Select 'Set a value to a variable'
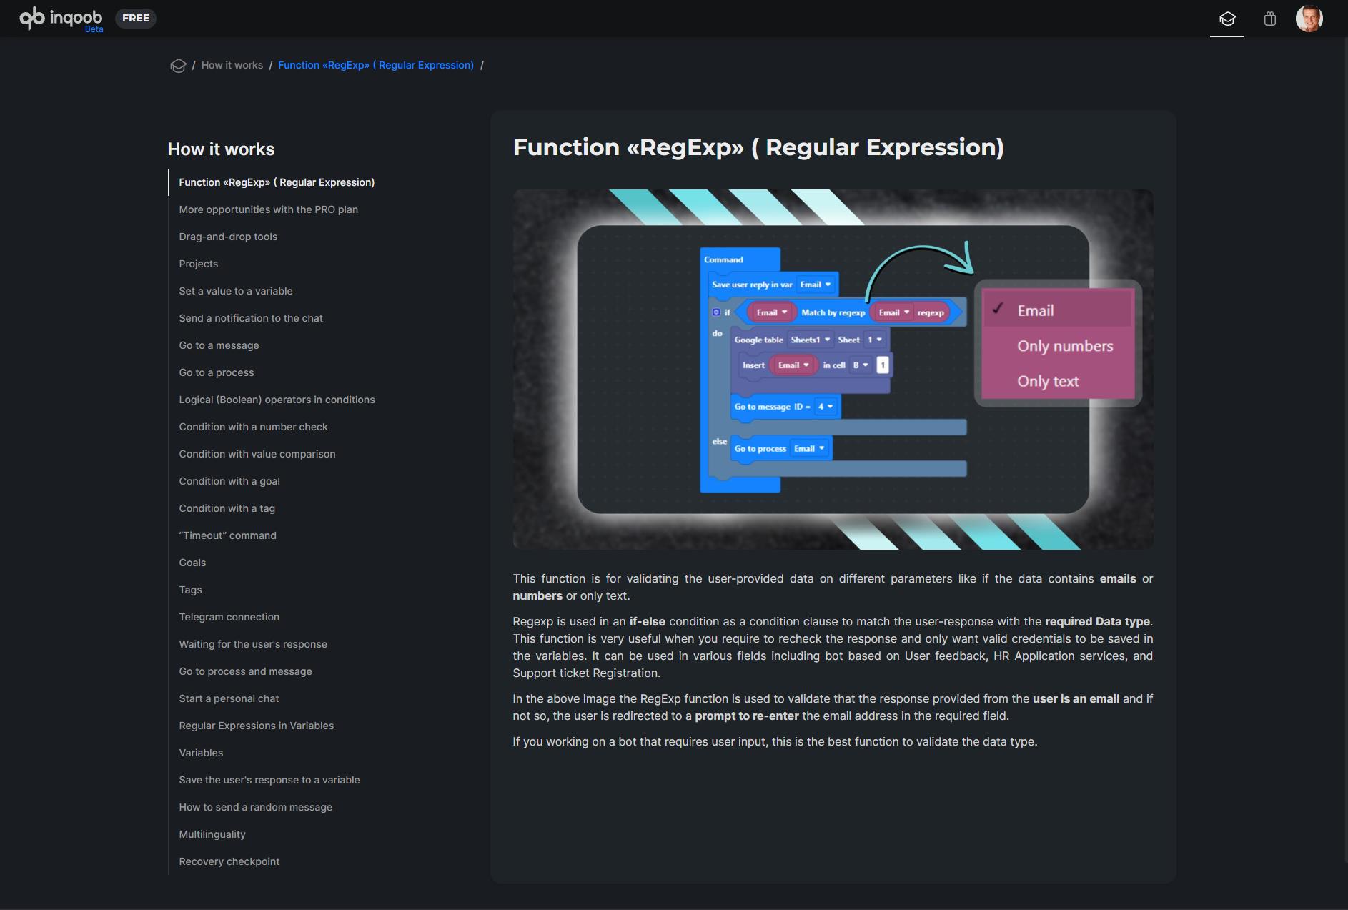 pyautogui.click(x=236, y=291)
